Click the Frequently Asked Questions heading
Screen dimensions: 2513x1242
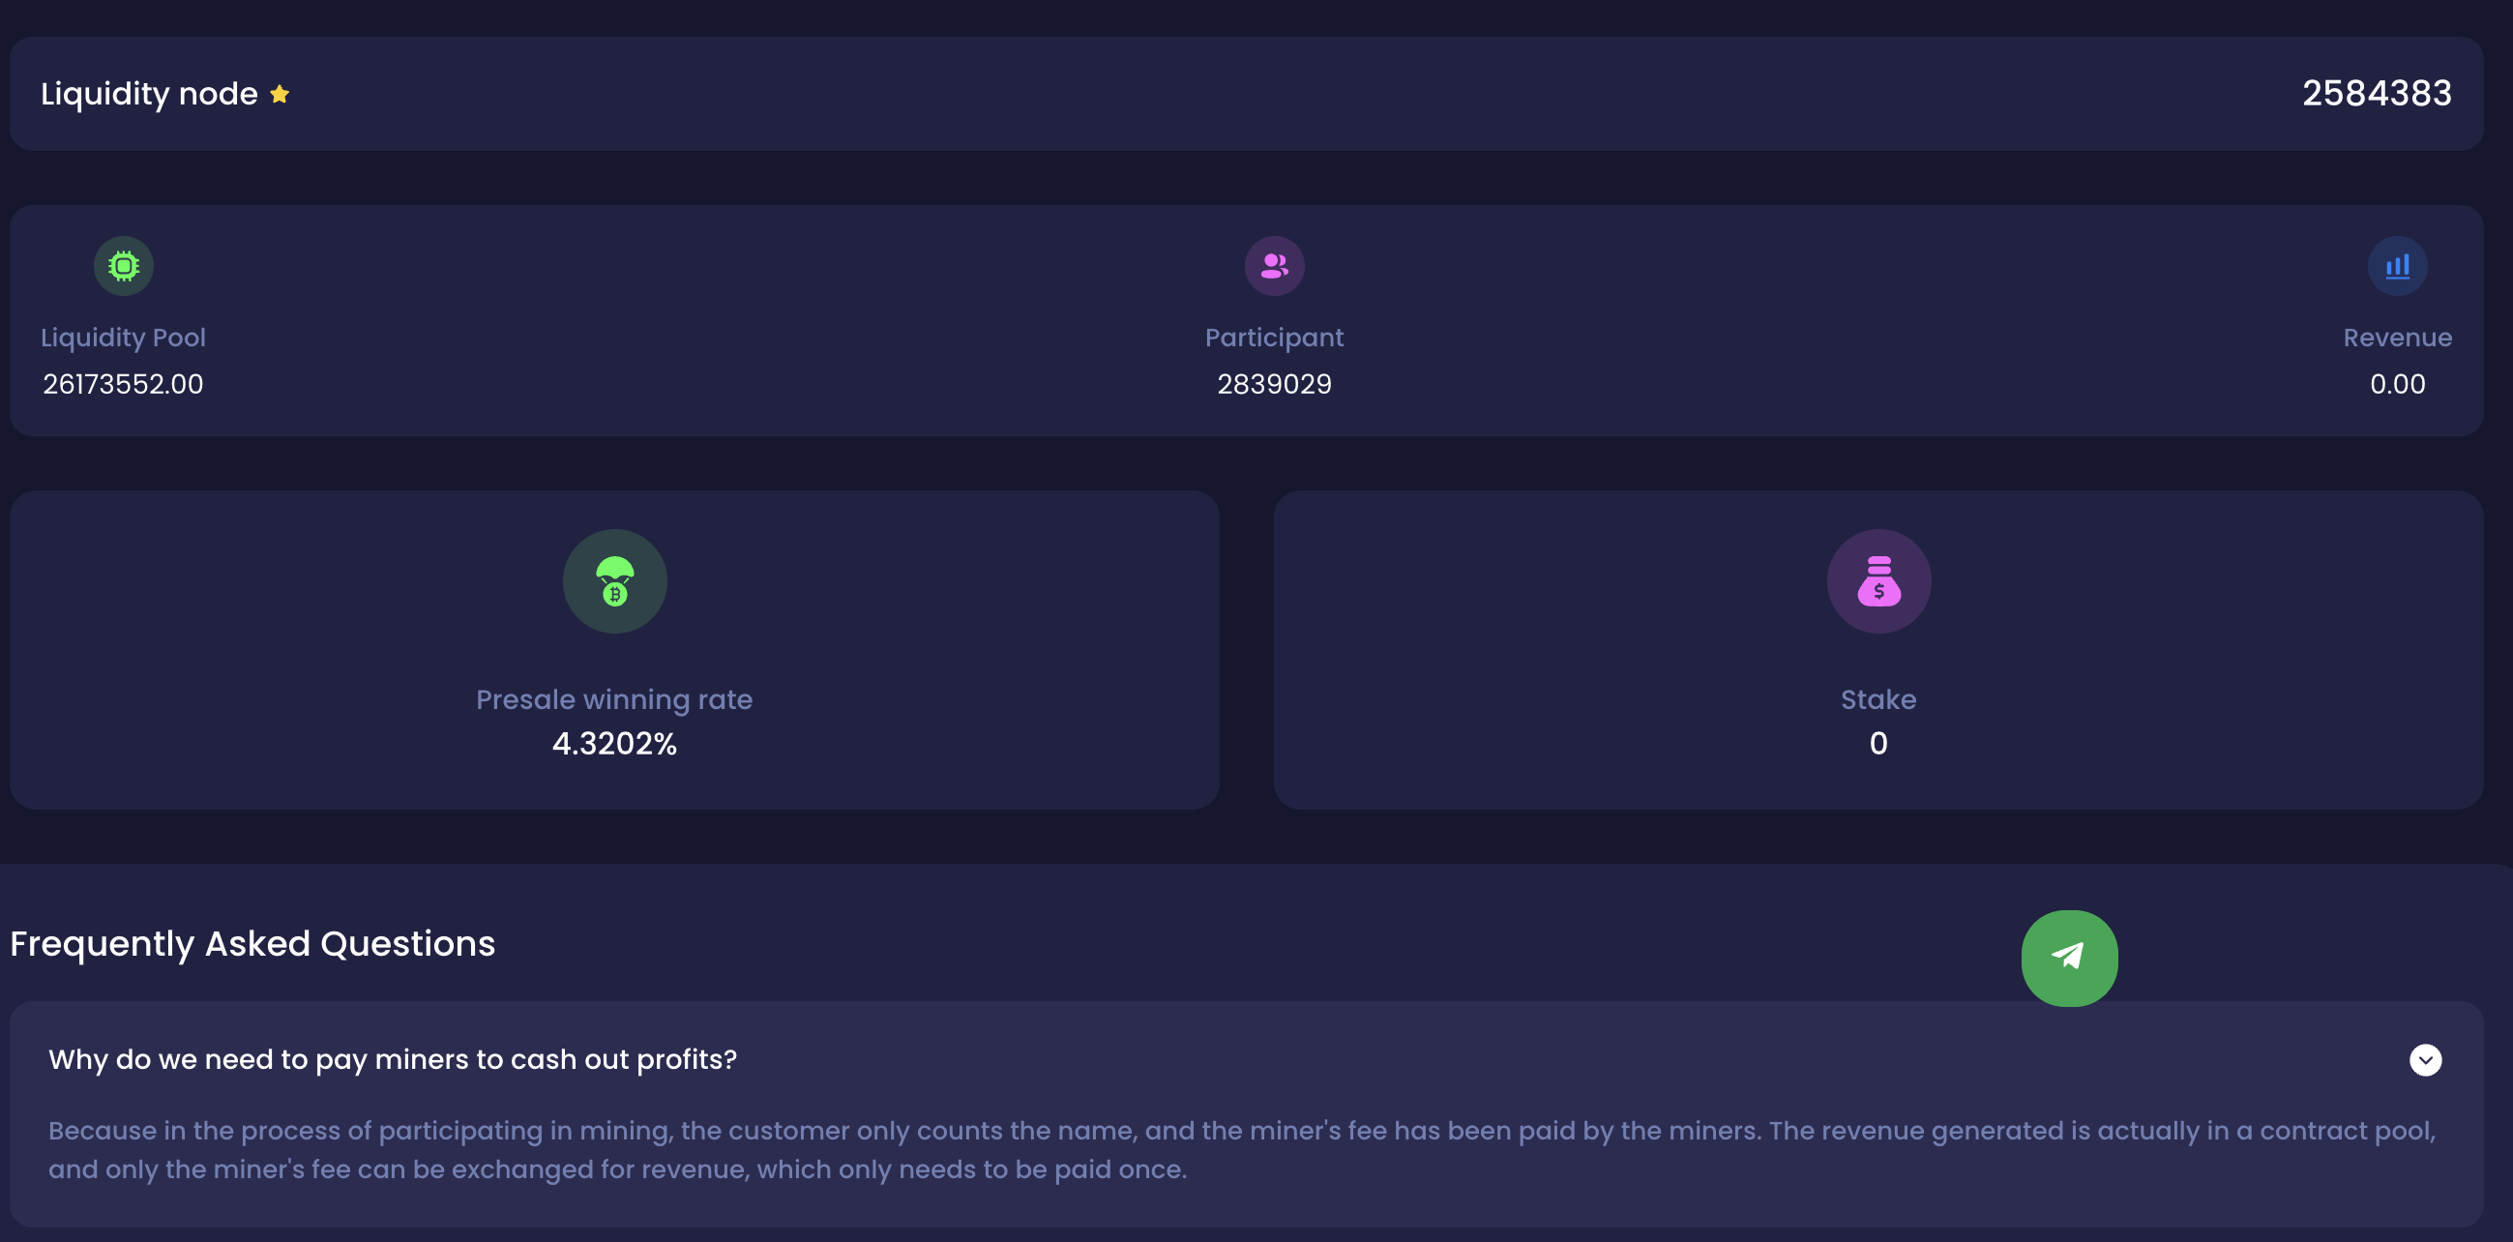click(252, 944)
